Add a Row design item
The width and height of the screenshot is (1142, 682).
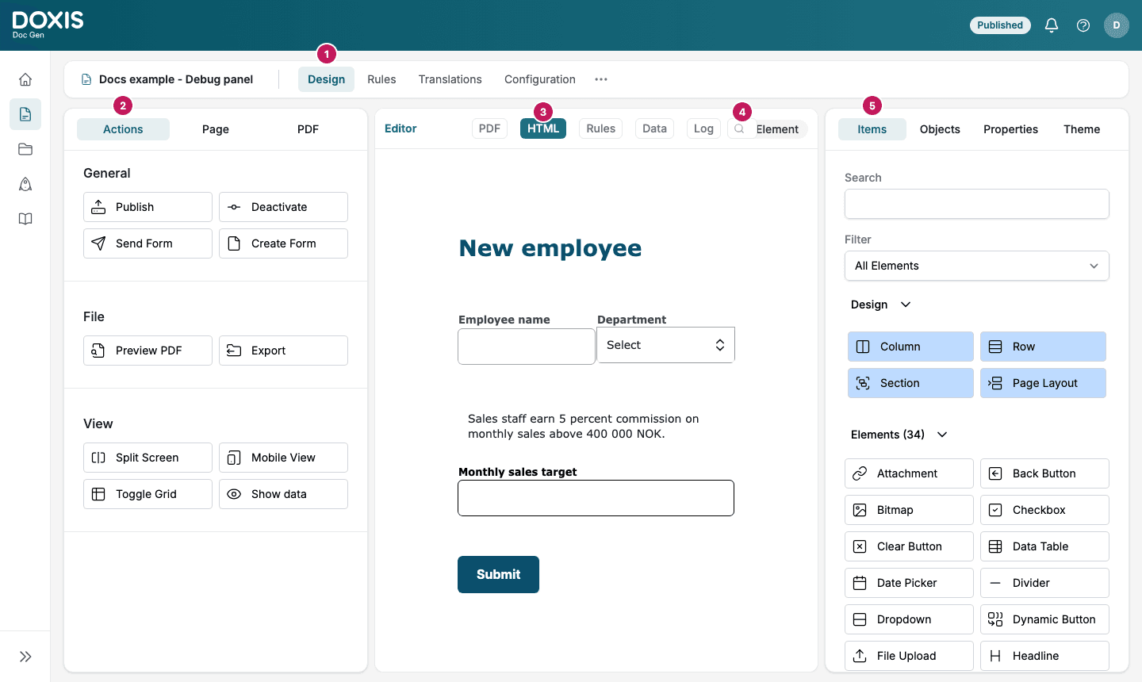click(1043, 347)
